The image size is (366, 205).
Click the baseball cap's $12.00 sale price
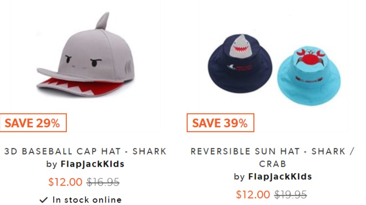65,182
